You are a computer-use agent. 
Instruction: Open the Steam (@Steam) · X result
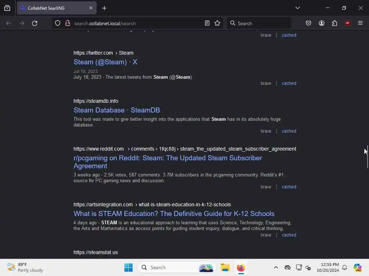click(105, 62)
